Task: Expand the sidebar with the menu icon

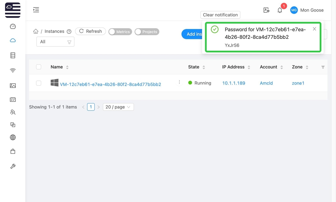Action: tap(36, 10)
